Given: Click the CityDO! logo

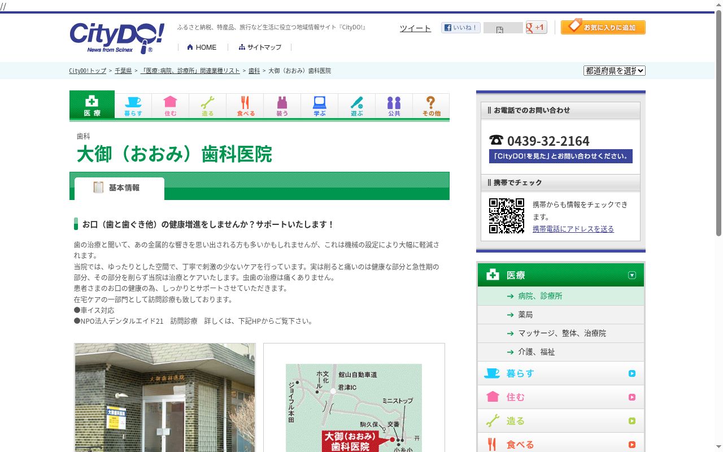Looking at the screenshot, I should [117, 38].
